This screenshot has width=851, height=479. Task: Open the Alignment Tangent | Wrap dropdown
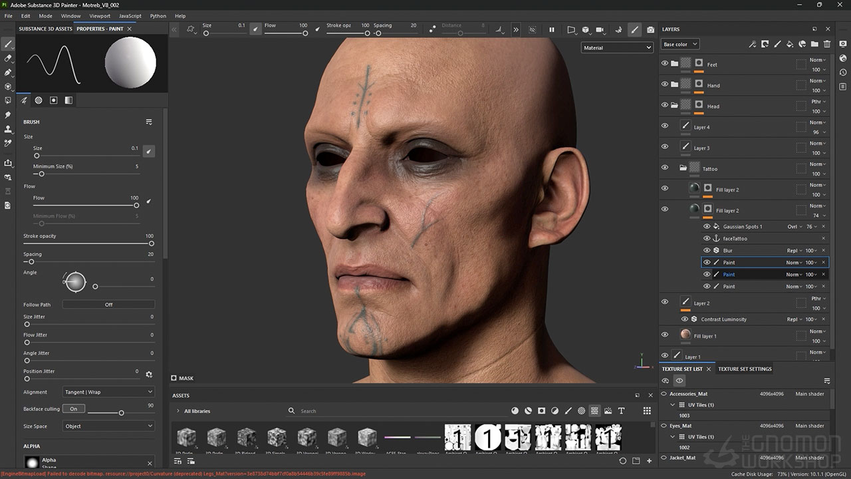pyautogui.click(x=108, y=392)
